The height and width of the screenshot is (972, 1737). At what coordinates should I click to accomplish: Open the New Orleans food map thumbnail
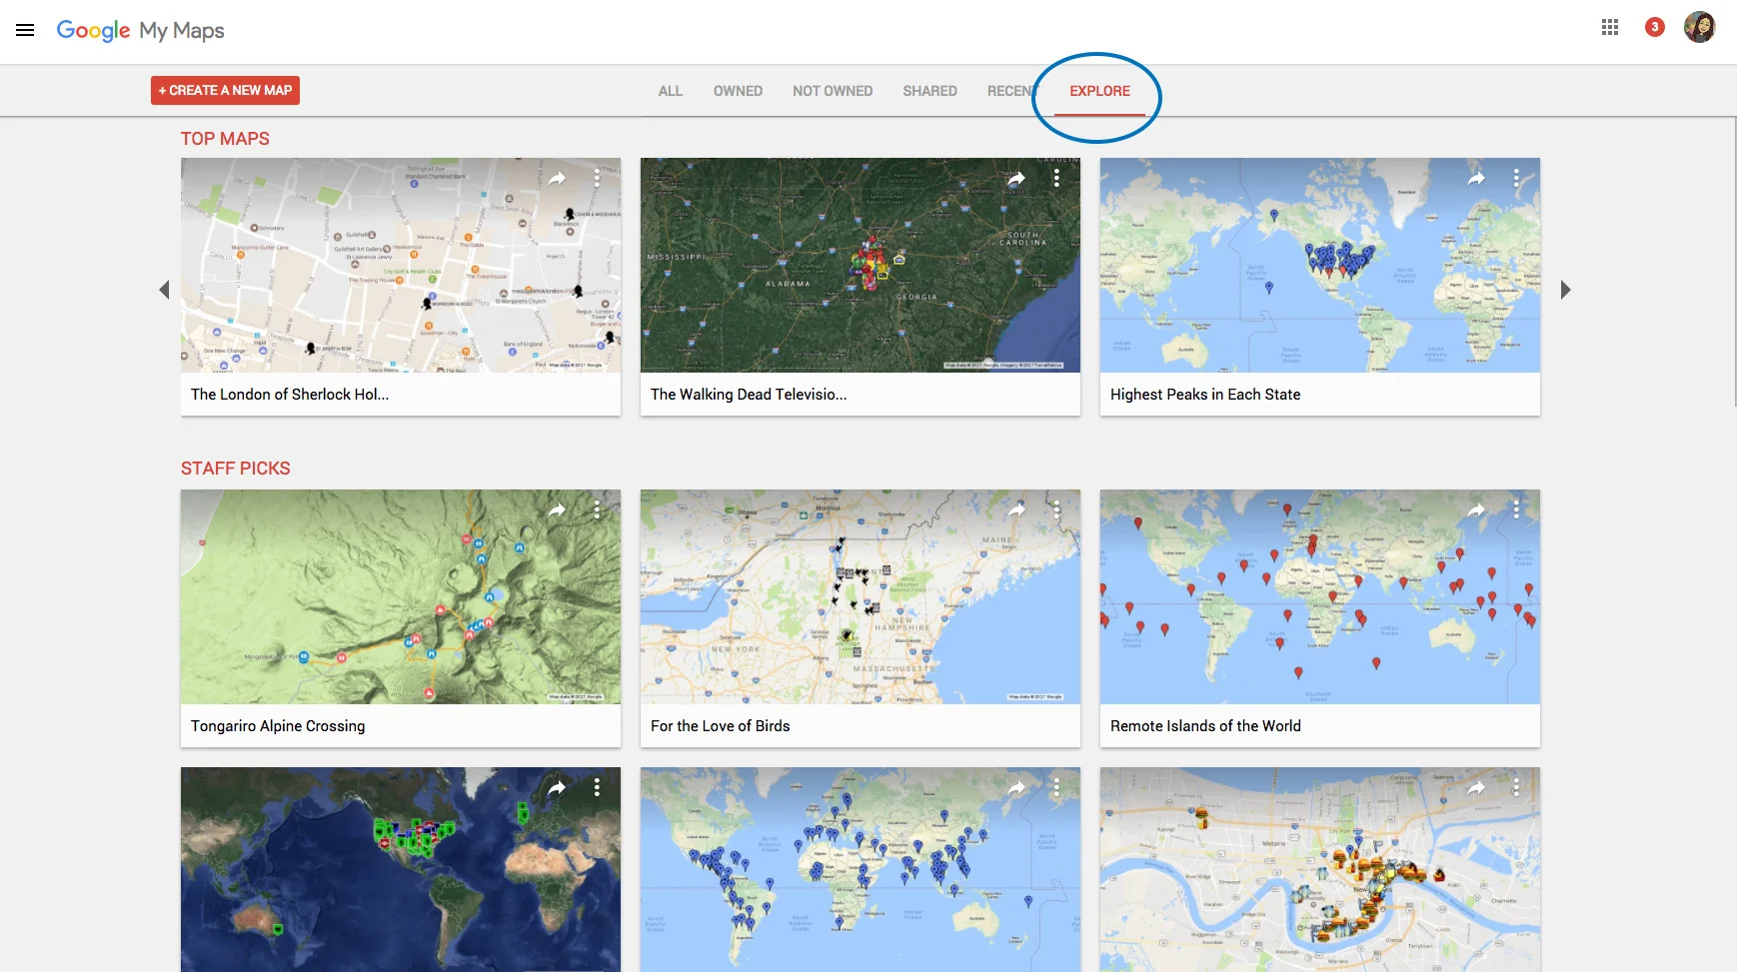tap(1320, 870)
